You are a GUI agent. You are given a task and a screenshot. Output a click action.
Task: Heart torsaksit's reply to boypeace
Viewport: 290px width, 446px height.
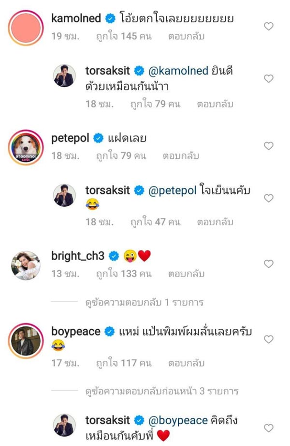[269, 427]
